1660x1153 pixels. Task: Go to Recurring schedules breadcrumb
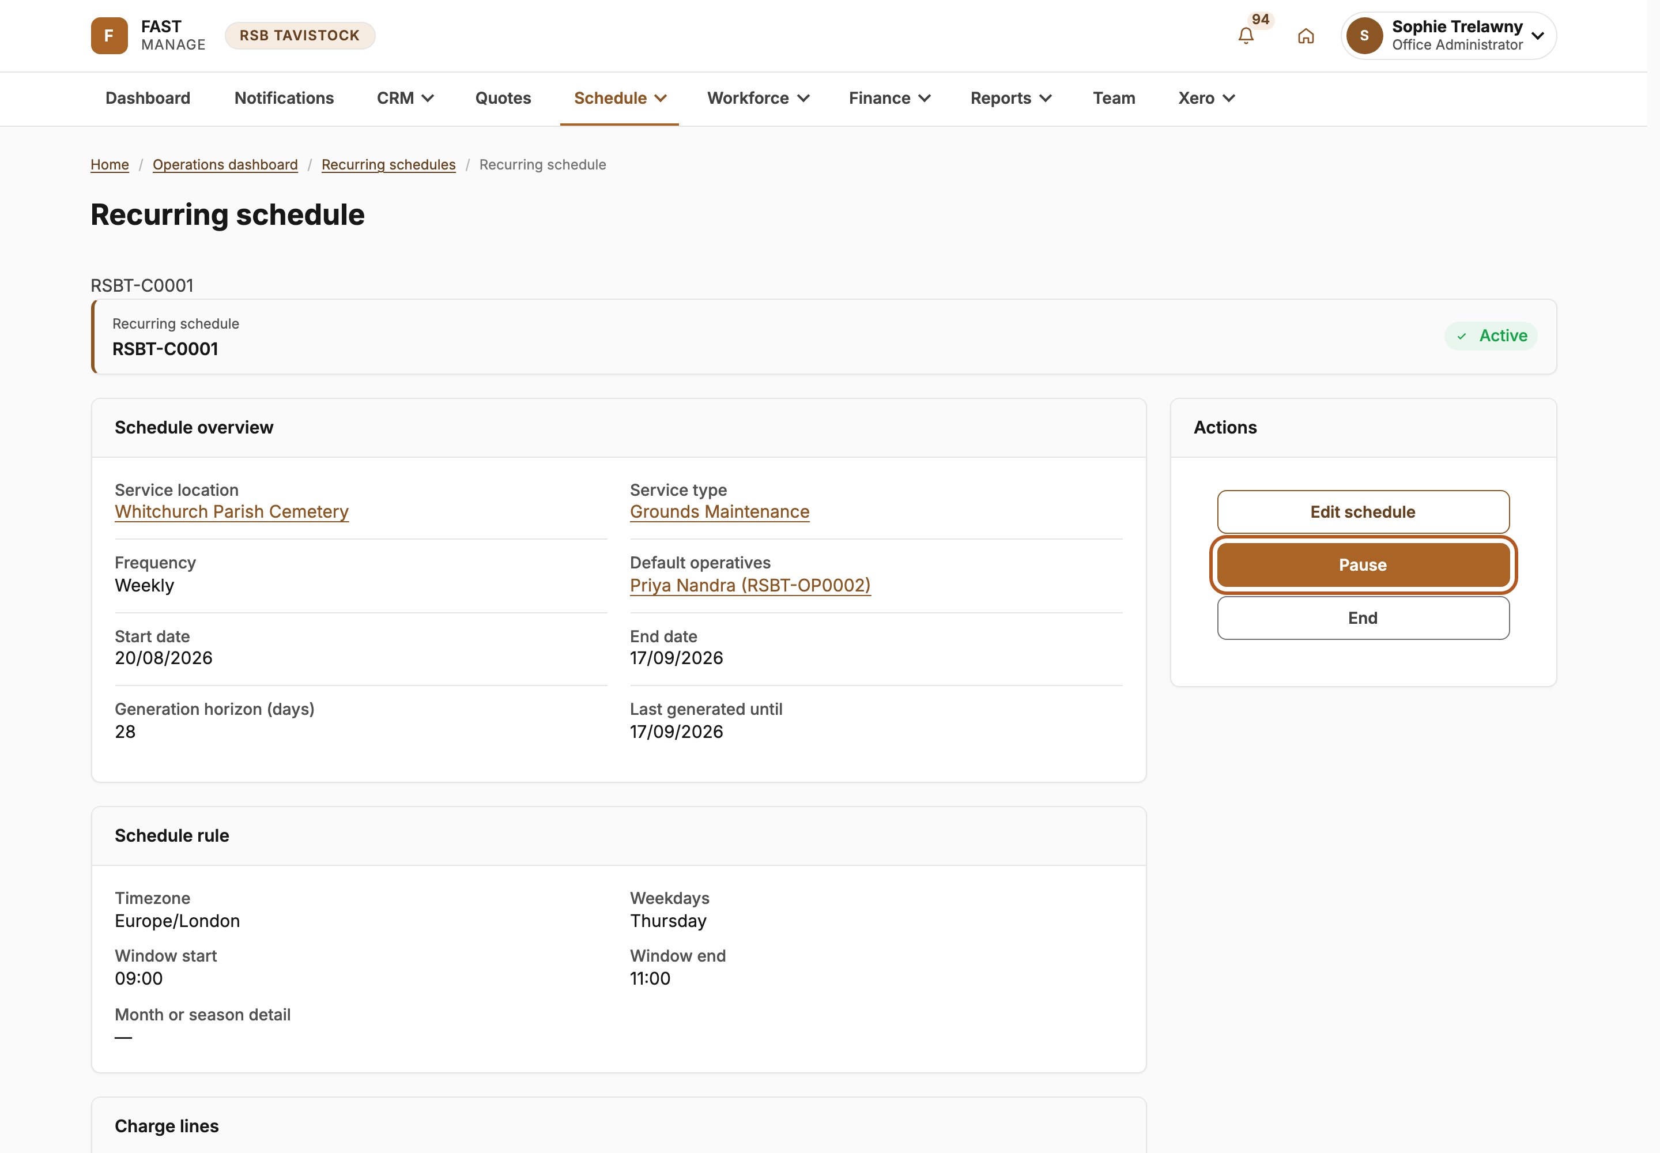tap(388, 165)
